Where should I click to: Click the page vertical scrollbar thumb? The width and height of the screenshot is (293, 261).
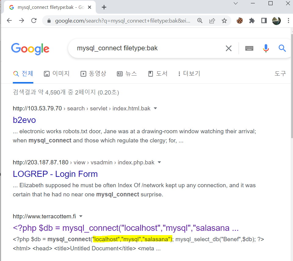tap(292, 86)
